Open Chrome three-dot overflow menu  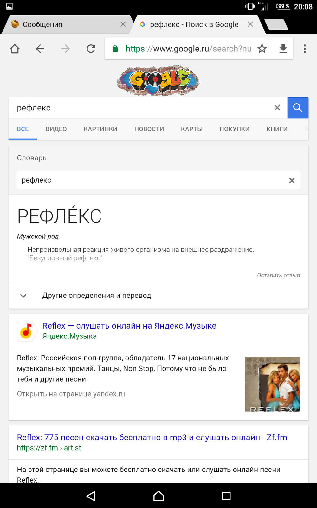point(305,49)
